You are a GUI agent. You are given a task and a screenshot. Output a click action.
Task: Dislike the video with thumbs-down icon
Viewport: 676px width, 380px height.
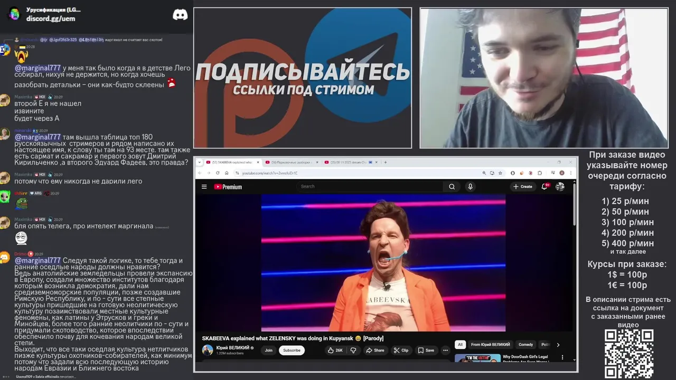point(353,350)
